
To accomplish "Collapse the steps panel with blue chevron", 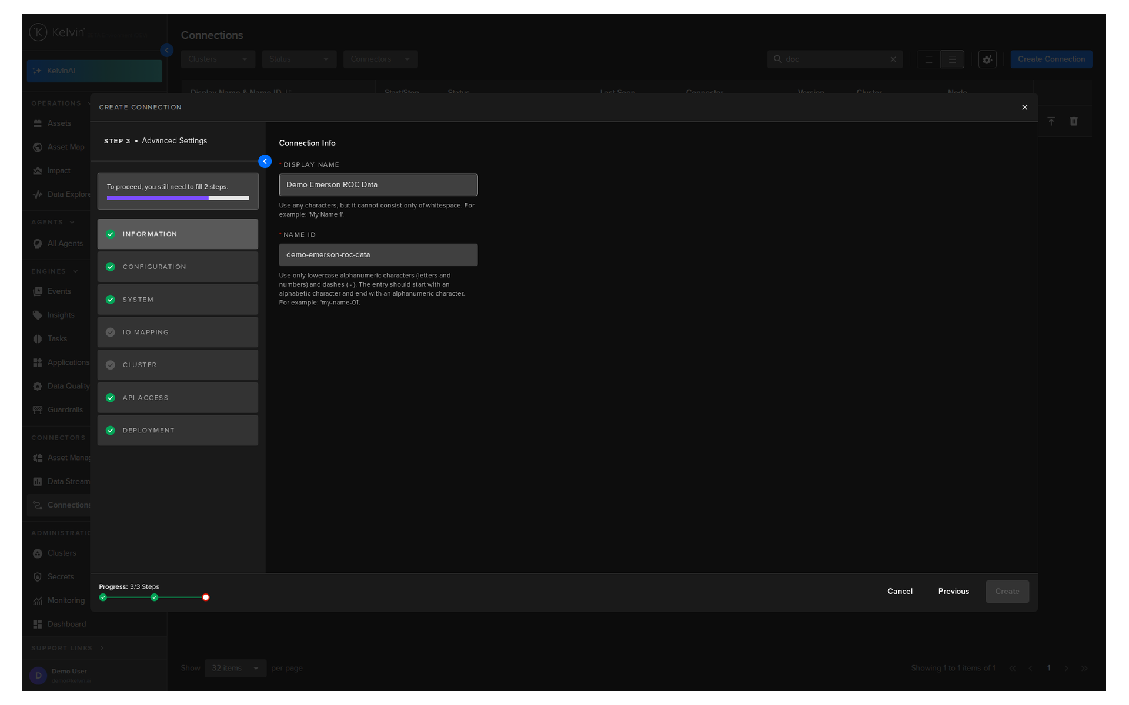I will tap(265, 161).
